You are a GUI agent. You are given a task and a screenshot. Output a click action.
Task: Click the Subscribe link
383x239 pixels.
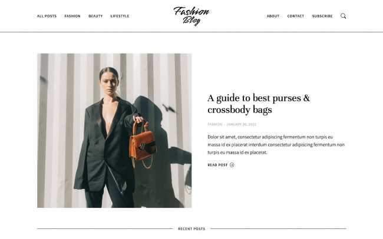click(x=322, y=16)
